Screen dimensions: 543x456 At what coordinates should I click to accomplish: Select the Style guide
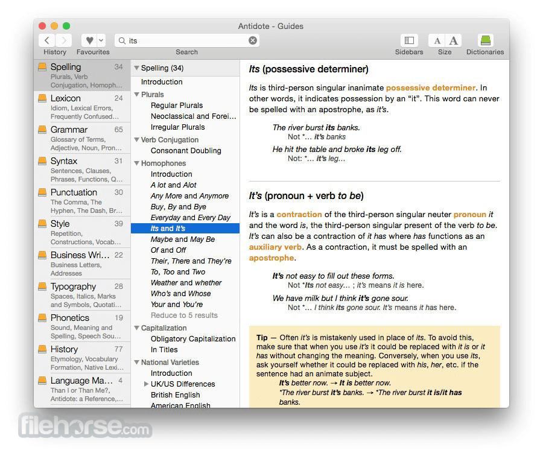click(x=82, y=232)
